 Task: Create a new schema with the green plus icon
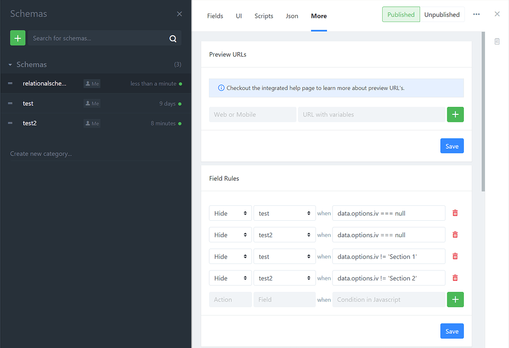[17, 38]
